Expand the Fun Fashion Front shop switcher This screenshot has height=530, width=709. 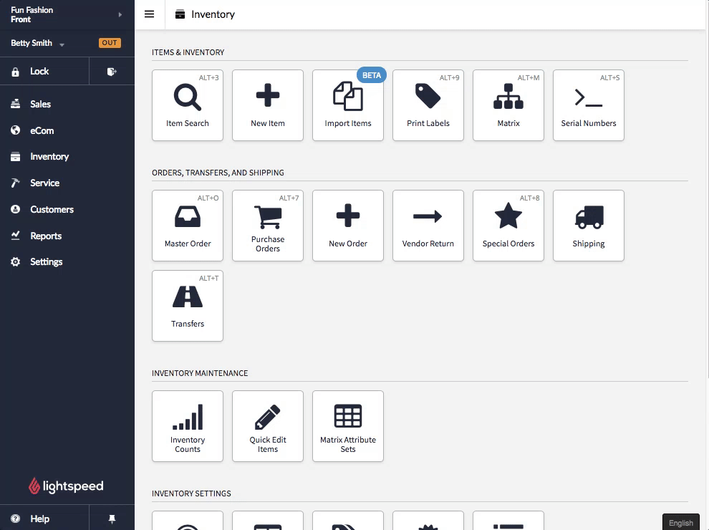(x=67, y=14)
